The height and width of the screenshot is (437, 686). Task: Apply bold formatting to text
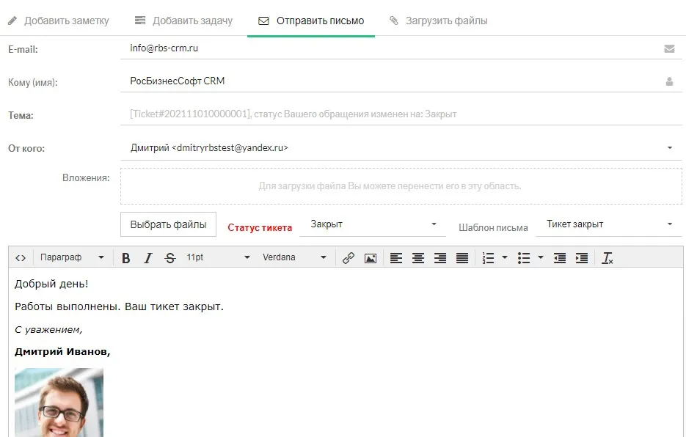[x=125, y=258]
